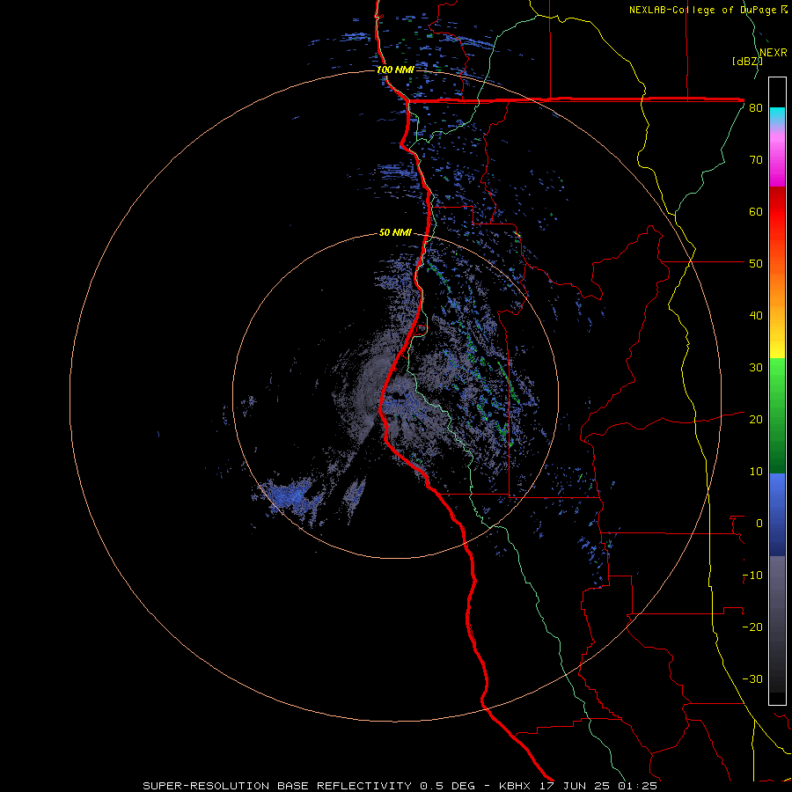Viewport: 792px width, 792px height.
Task: Click the 20 value on dBZ scale
Action: point(756,419)
